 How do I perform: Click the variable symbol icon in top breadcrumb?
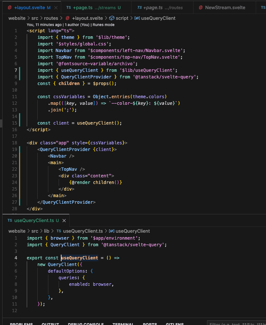coord(137,18)
